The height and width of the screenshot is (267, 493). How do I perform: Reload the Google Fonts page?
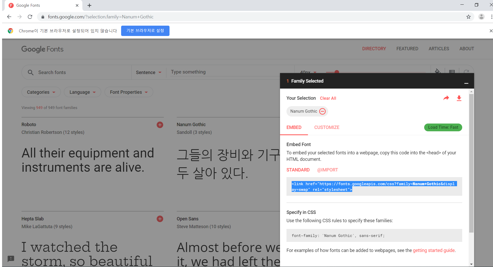coord(30,17)
